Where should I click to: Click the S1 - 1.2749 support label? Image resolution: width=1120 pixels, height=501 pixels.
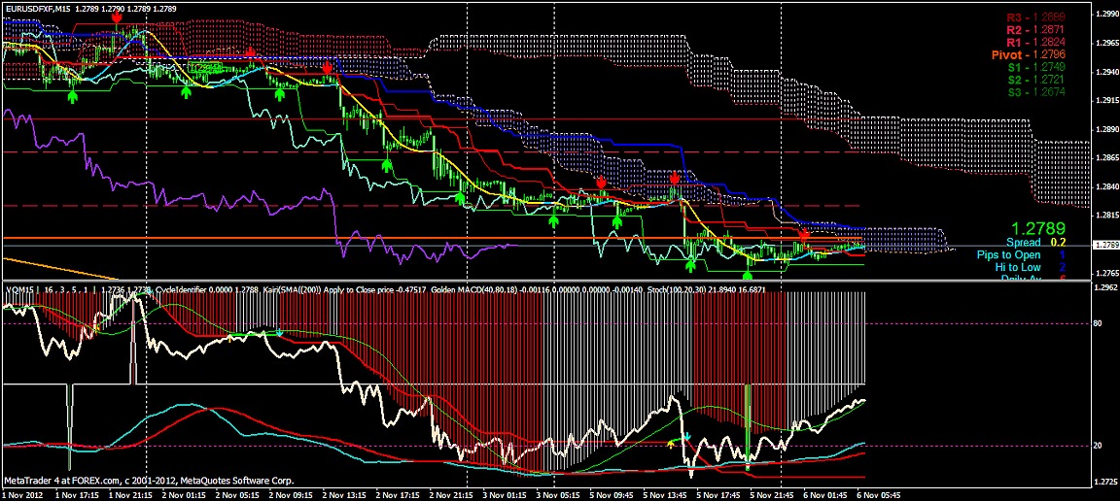[x=1035, y=67]
